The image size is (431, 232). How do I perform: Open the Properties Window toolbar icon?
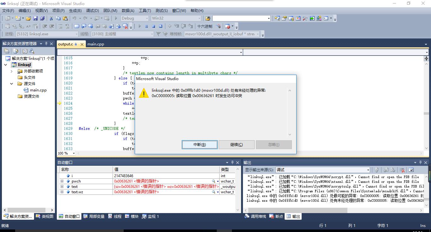point(284,18)
